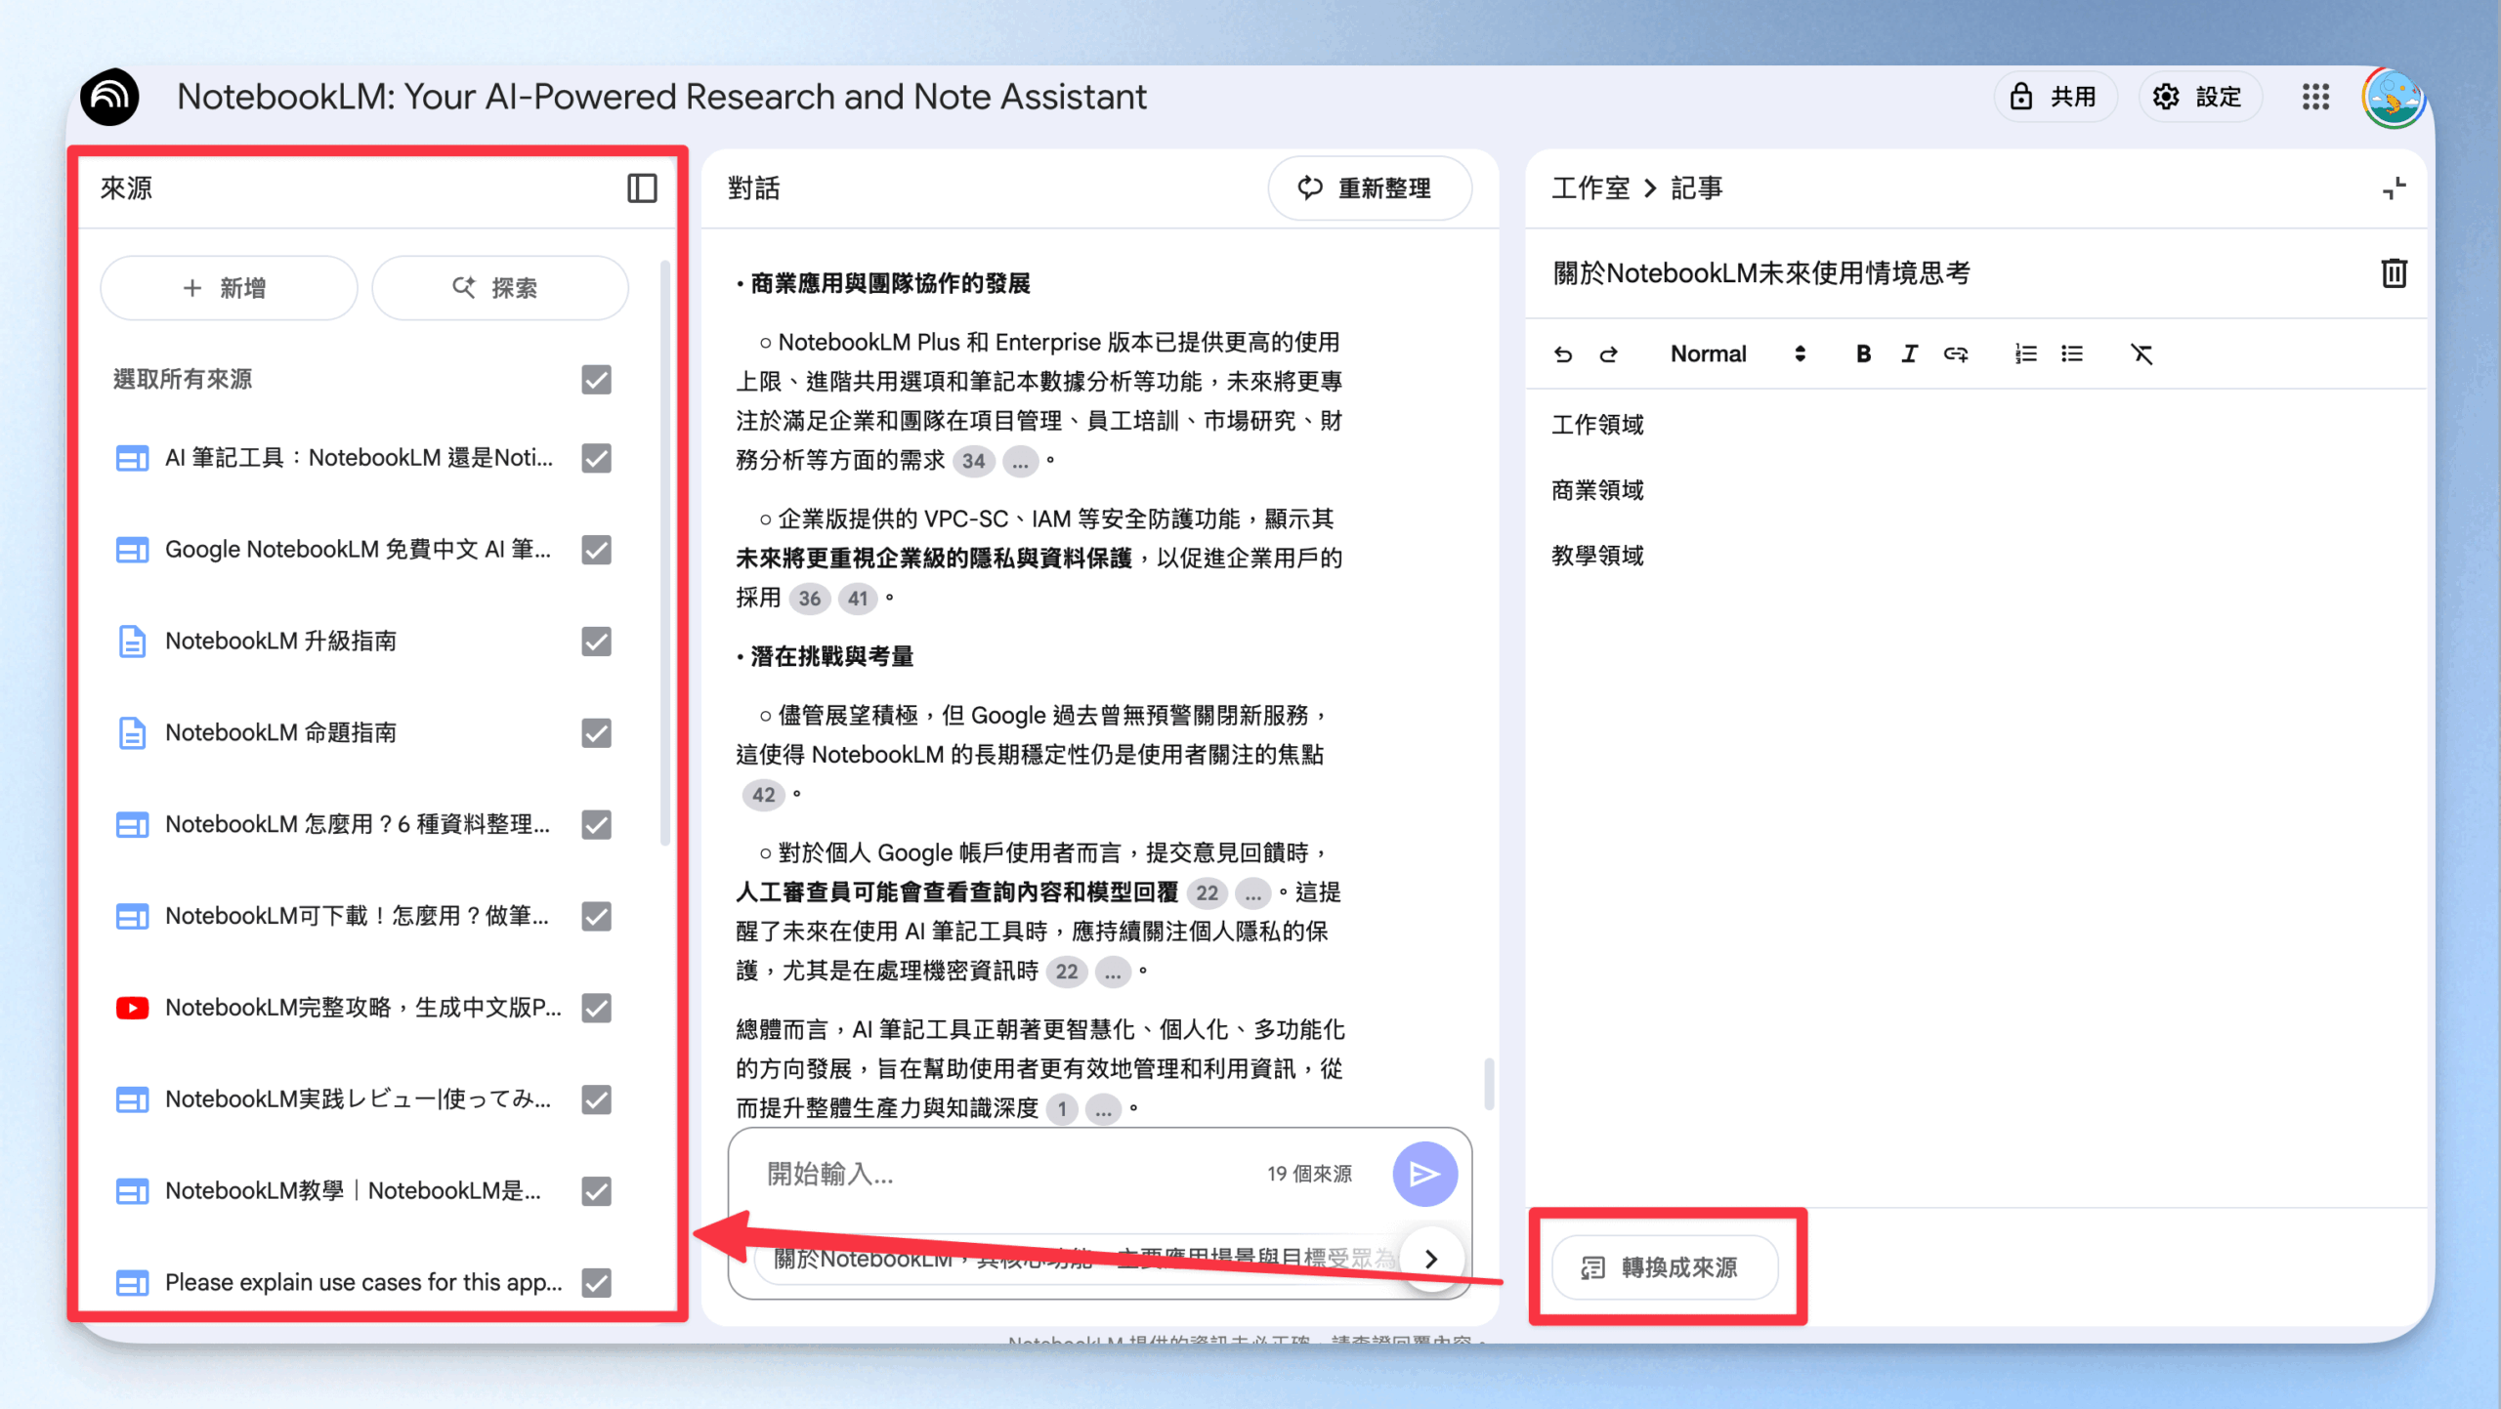Image resolution: width=2501 pixels, height=1409 pixels.
Task: Click the 開始輸入 chat input field
Action: 1006,1174
